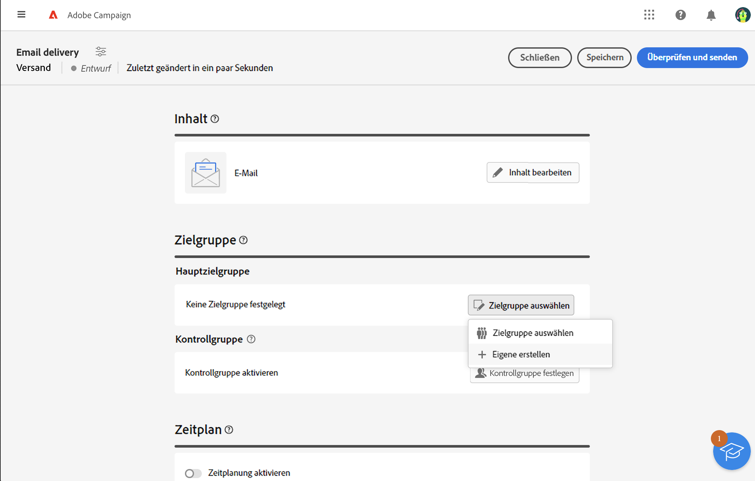Show help for Zeitplan section

(x=229, y=430)
